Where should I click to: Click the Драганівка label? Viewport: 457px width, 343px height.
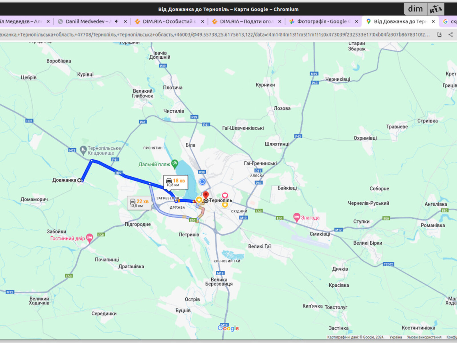click(131, 266)
